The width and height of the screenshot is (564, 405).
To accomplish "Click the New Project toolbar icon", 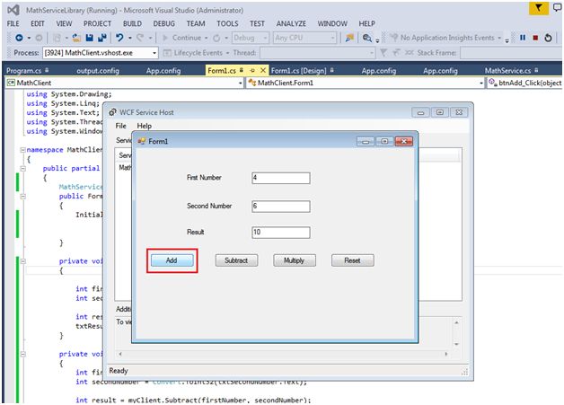I will tap(57, 38).
